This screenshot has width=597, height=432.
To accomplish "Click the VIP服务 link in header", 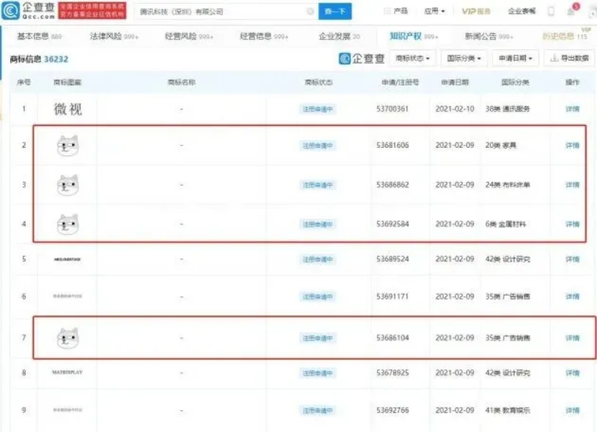I will tap(477, 11).
